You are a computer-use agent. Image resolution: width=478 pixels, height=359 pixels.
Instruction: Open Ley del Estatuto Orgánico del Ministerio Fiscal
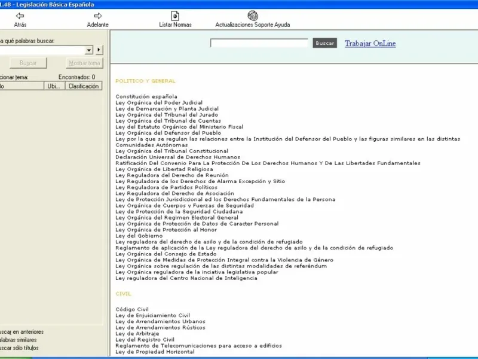point(179,127)
